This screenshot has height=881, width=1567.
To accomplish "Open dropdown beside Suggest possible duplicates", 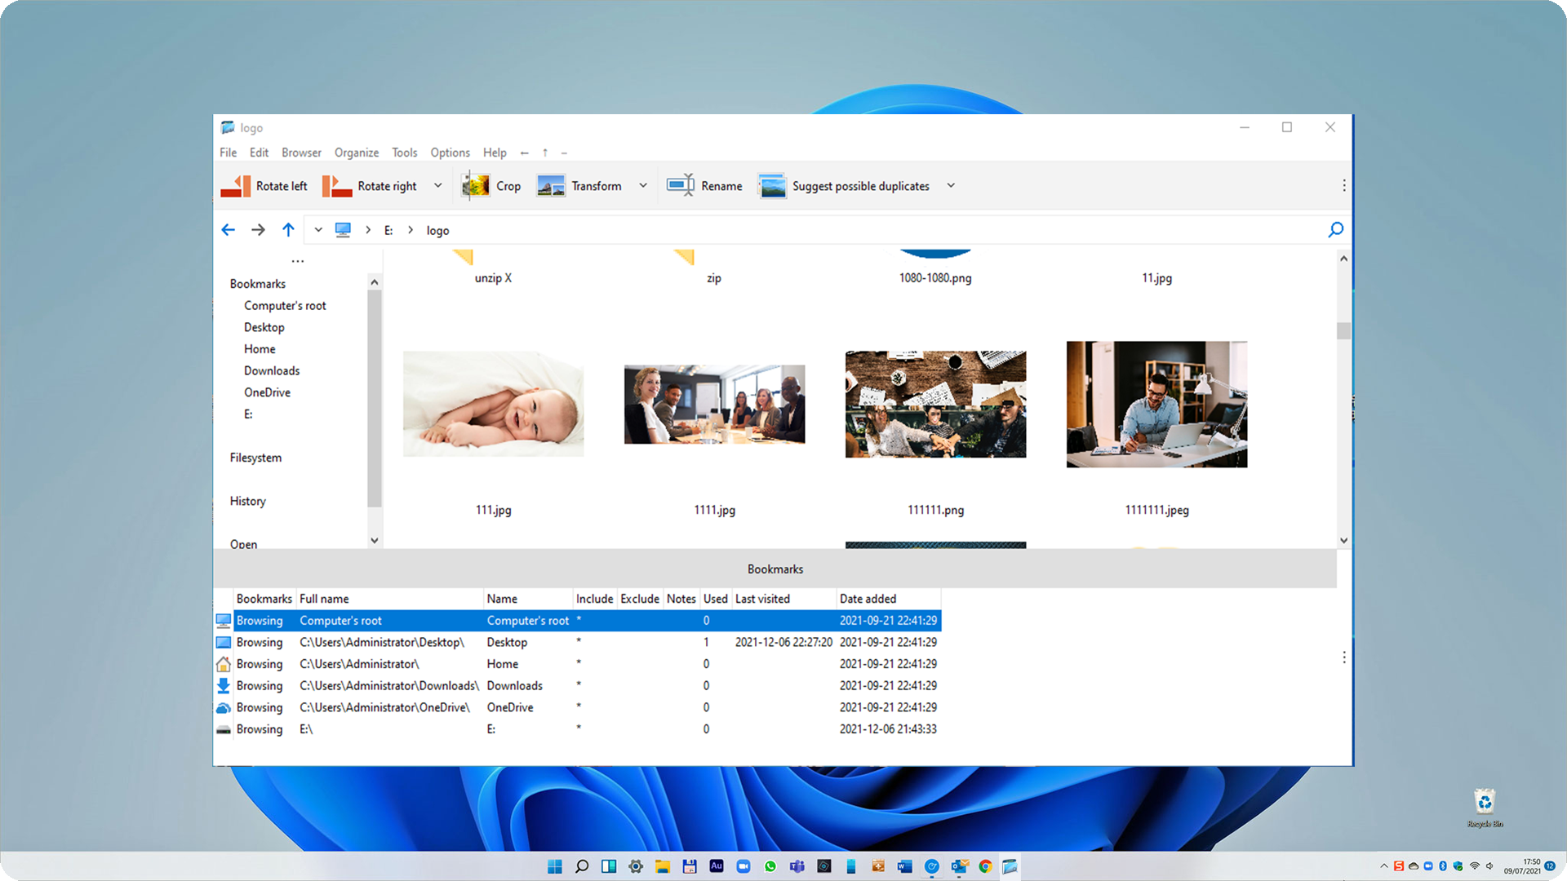I will click(x=951, y=186).
